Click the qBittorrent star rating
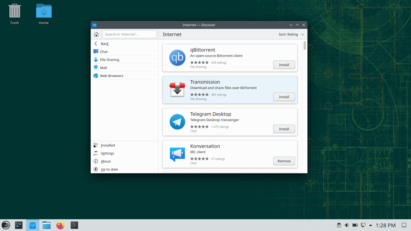The image size is (411, 231). coord(199,63)
